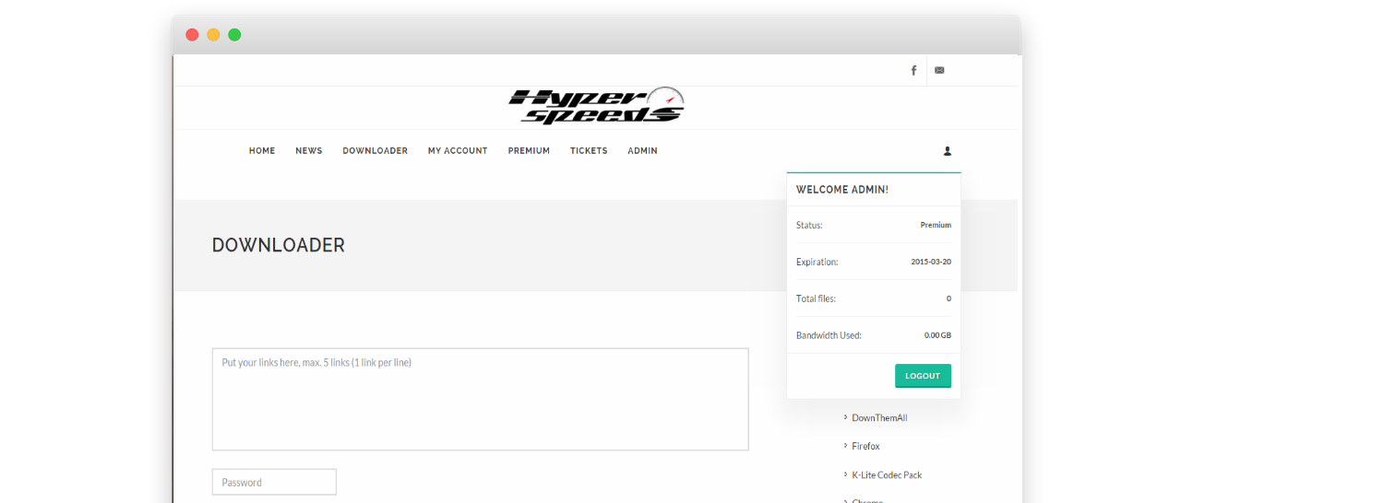Click the expiration date 2015-03-20
Viewport: 1384px width, 503px height.
tap(931, 262)
